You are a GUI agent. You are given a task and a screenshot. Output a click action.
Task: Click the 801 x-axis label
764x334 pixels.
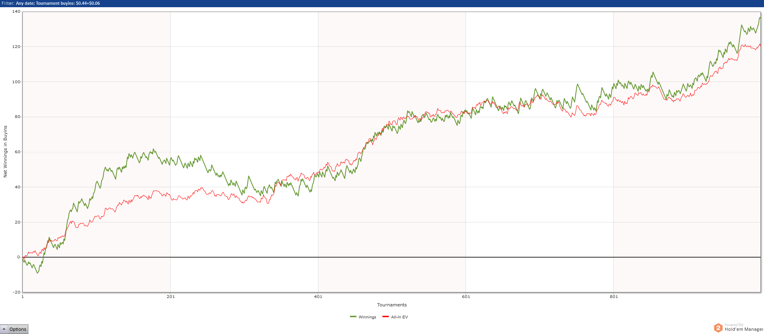(614, 296)
